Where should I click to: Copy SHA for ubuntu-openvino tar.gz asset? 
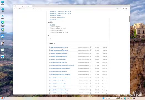pyautogui.click(x=91, y=66)
